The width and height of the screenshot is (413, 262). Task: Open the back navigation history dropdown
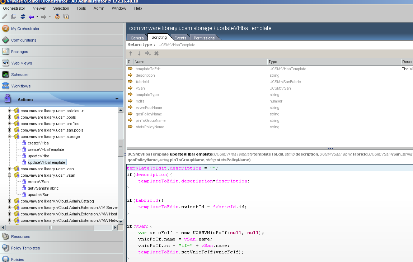[x=37, y=16]
